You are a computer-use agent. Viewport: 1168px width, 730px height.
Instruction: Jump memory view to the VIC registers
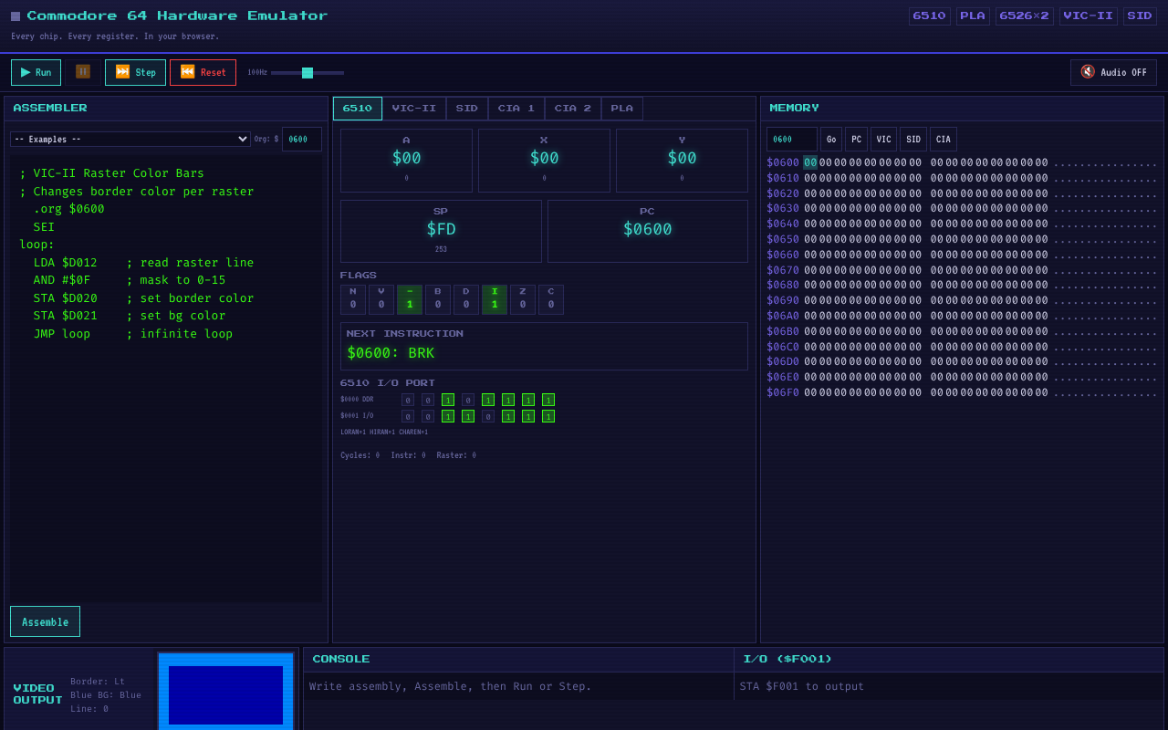click(883, 139)
